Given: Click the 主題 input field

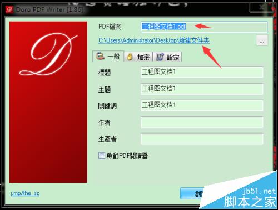Looking at the screenshot, I should click(x=202, y=89).
